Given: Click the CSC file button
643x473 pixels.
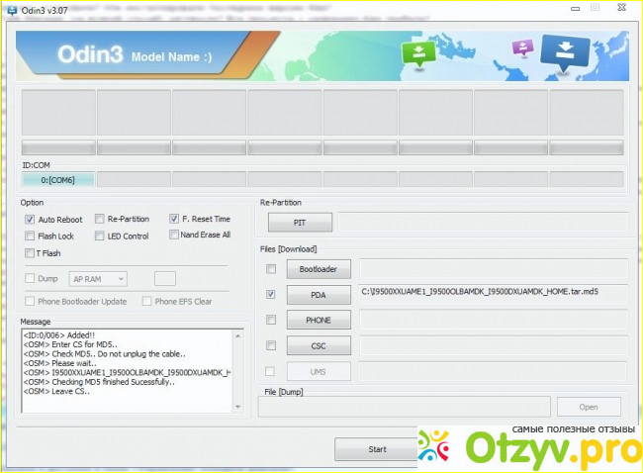Looking at the screenshot, I should (x=319, y=346).
